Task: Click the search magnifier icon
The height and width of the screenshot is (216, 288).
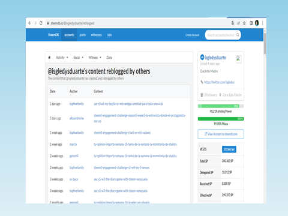Action: tap(238, 35)
